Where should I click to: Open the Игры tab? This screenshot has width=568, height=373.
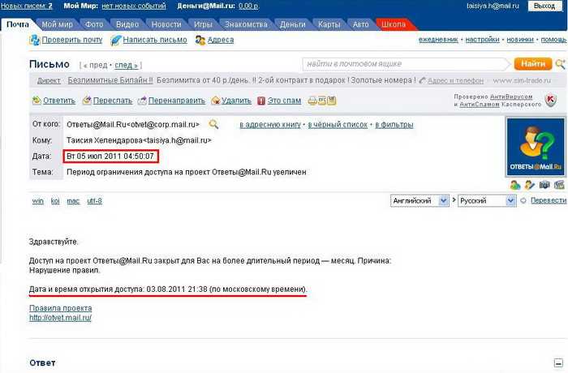(x=203, y=24)
